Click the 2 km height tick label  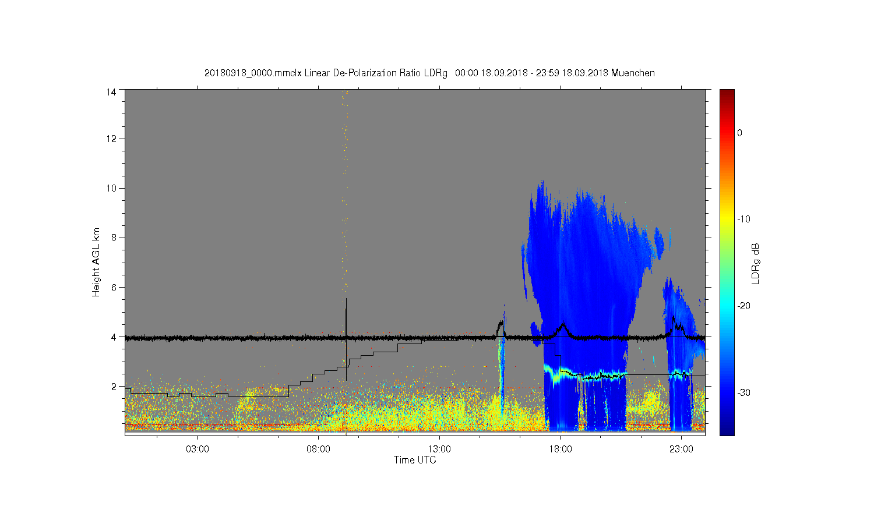(x=114, y=386)
